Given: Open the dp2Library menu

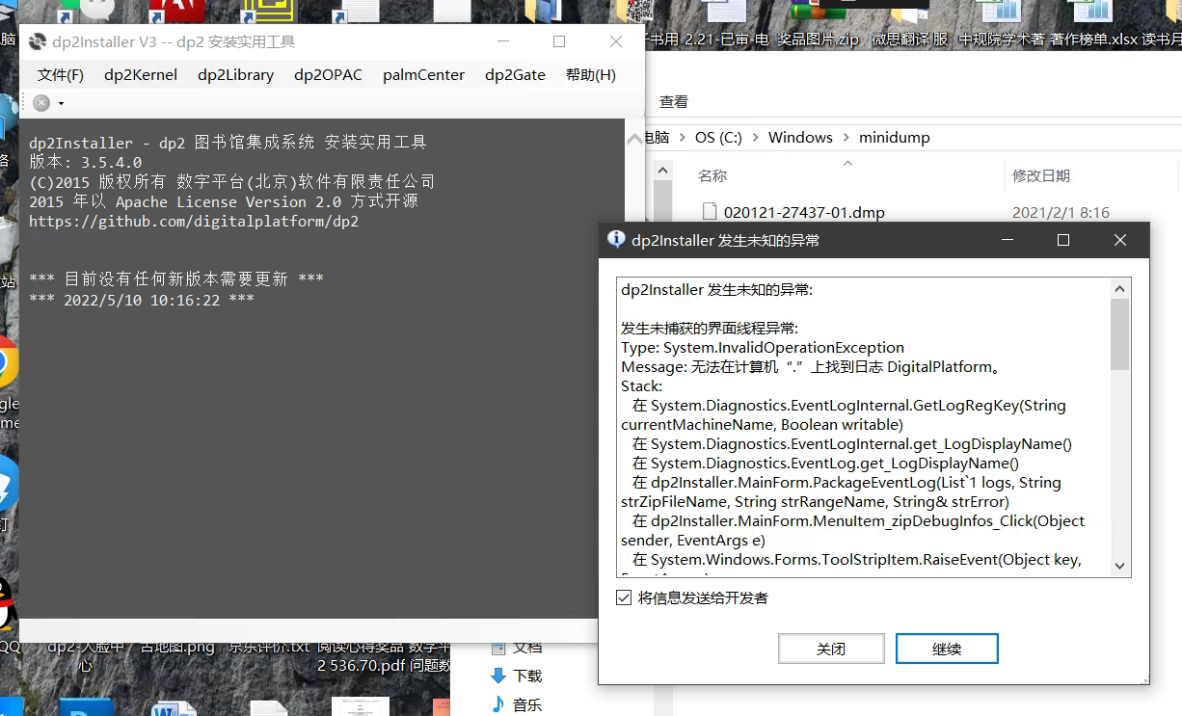Looking at the screenshot, I should pyautogui.click(x=236, y=74).
